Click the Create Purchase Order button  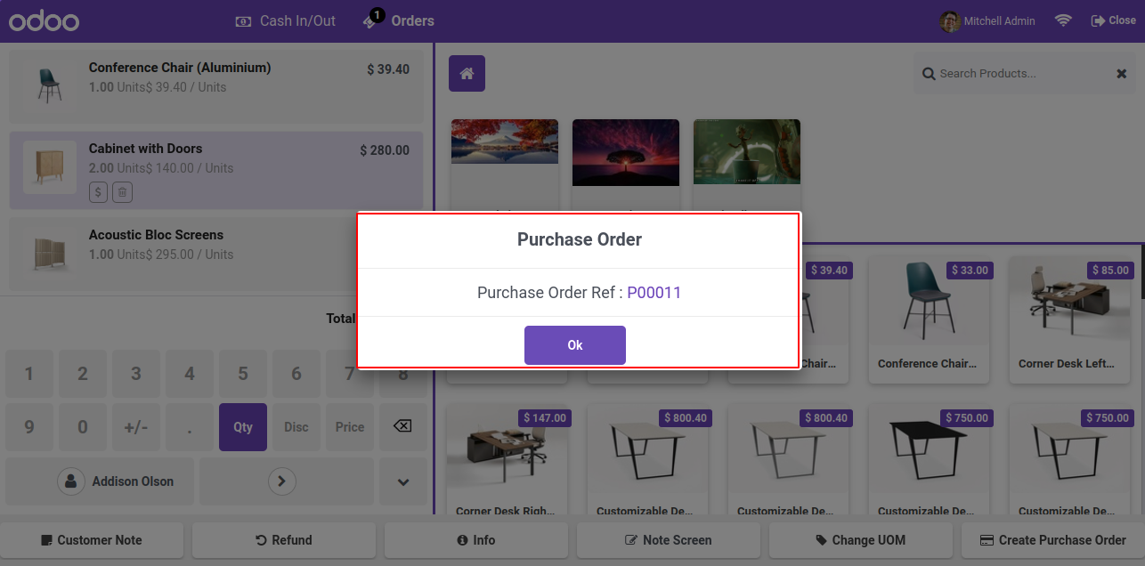[1053, 540]
